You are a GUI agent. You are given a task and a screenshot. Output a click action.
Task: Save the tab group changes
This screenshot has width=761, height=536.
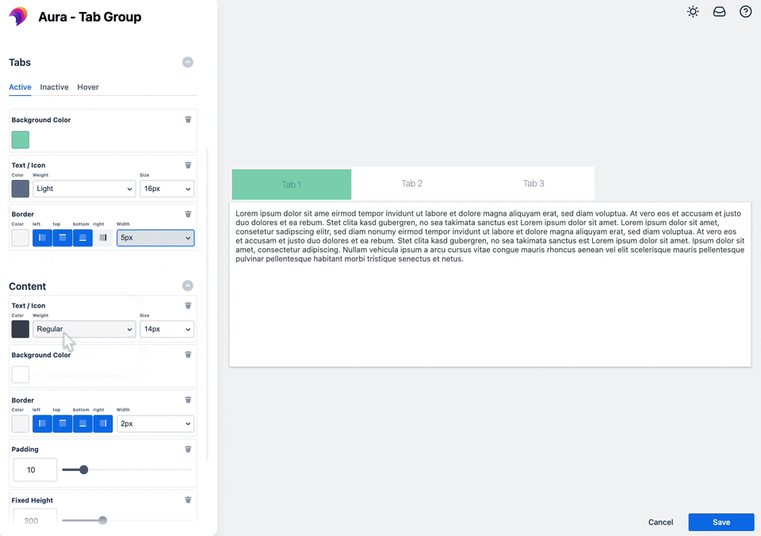[721, 522]
